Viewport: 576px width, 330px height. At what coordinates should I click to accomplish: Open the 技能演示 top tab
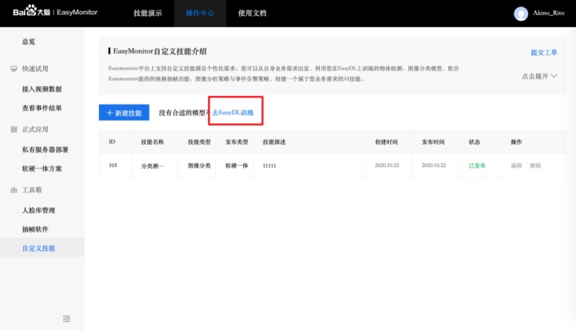[x=148, y=14]
